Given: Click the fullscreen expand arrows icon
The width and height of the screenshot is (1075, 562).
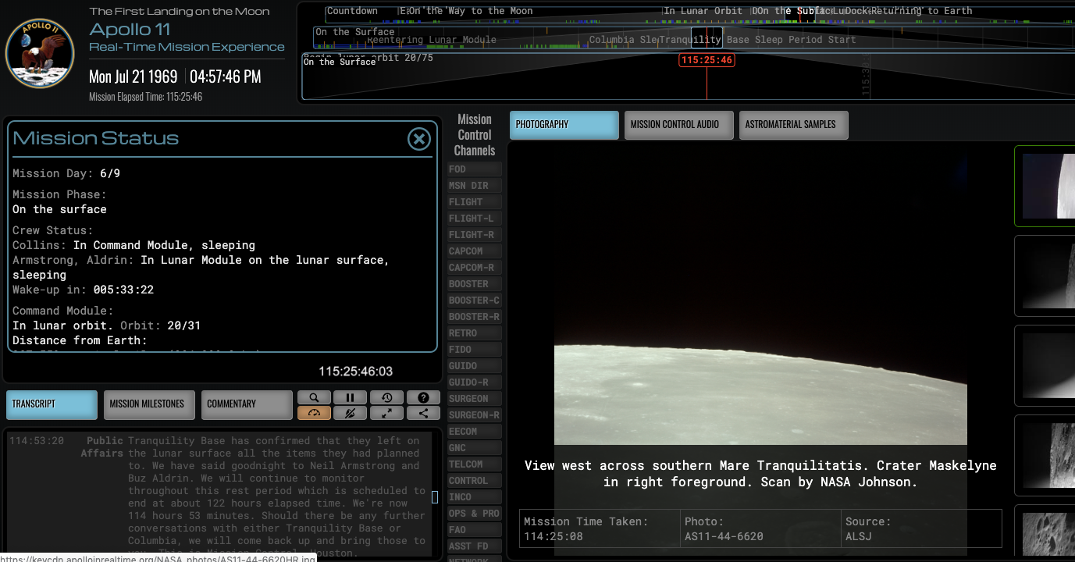Looking at the screenshot, I should 387,413.
